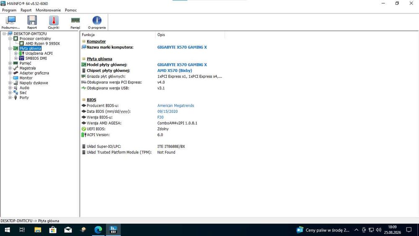Click the GIGABYTE X570 GAMING X computer name
The image size is (419, 236).
click(182, 47)
